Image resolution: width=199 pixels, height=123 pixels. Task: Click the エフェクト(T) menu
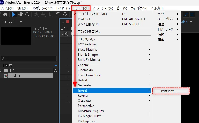(81, 8)
